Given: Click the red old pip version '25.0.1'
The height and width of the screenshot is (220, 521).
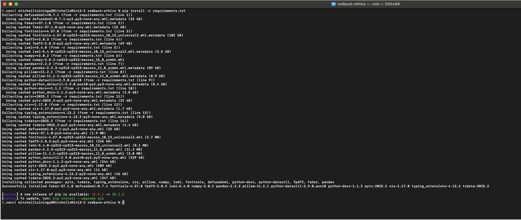Looking at the screenshot, I should (x=98, y=195).
